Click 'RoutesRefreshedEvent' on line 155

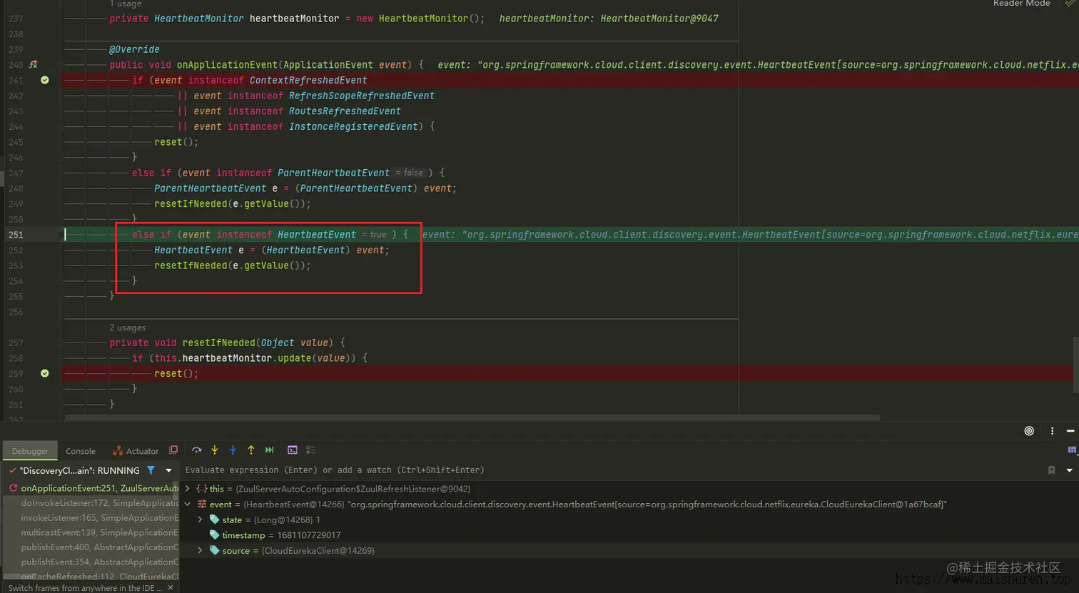[x=345, y=111]
